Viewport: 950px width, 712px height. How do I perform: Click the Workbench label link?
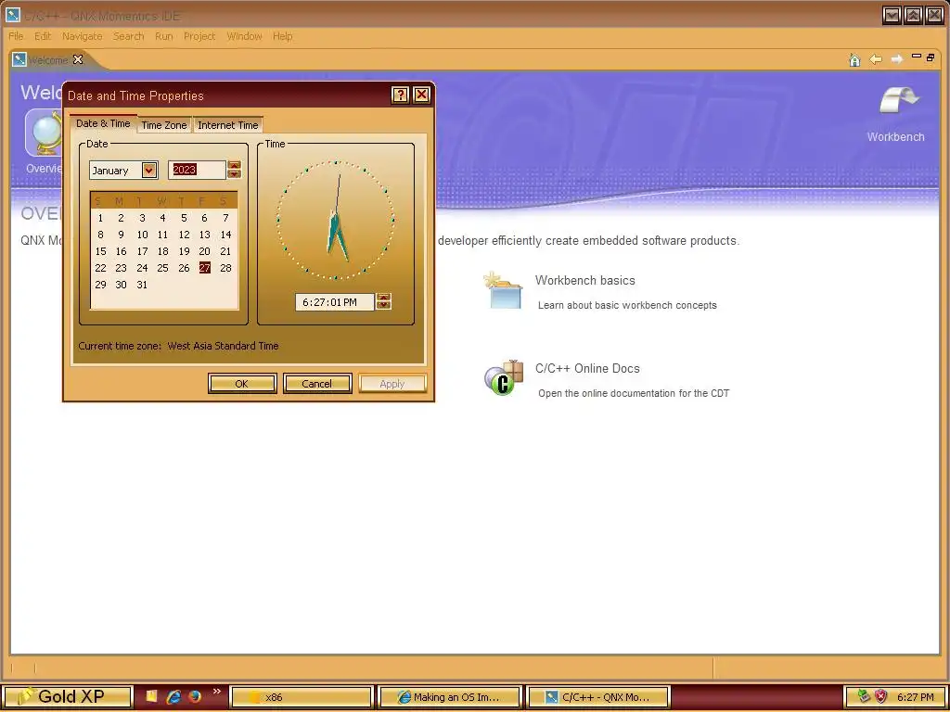895,137
